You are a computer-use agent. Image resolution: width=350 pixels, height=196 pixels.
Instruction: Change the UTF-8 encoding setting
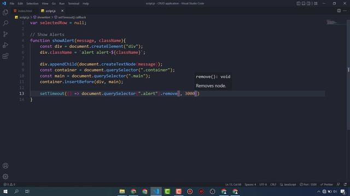(263, 185)
